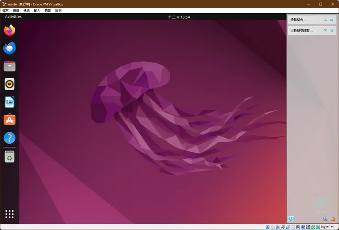Open the 檔案 (File) menu

point(5,10)
